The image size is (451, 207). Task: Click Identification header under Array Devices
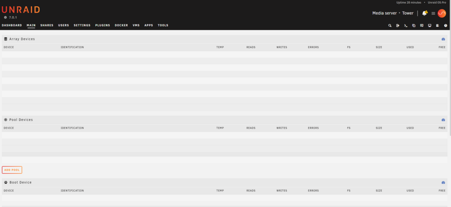coord(72,47)
